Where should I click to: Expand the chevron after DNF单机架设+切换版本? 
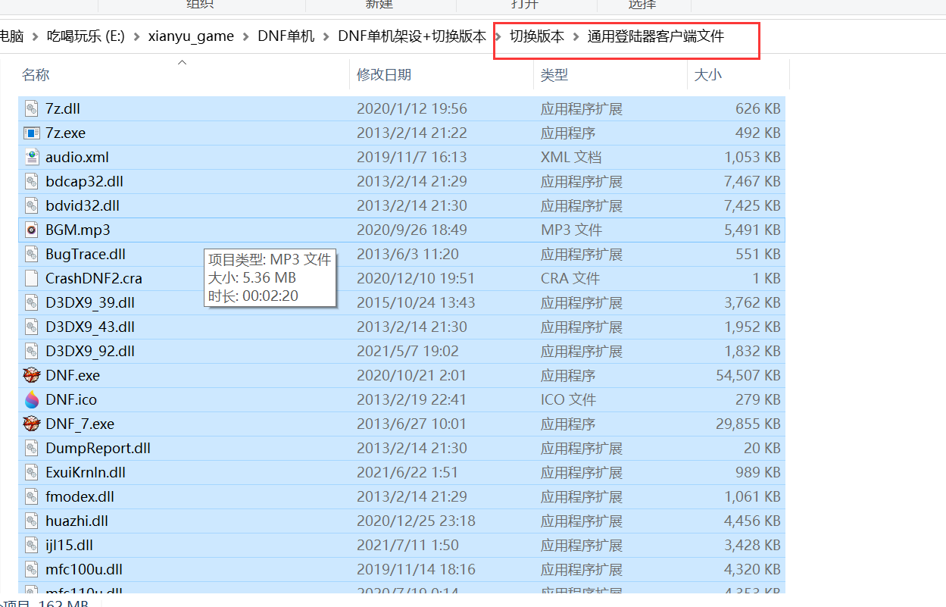pos(498,36)
